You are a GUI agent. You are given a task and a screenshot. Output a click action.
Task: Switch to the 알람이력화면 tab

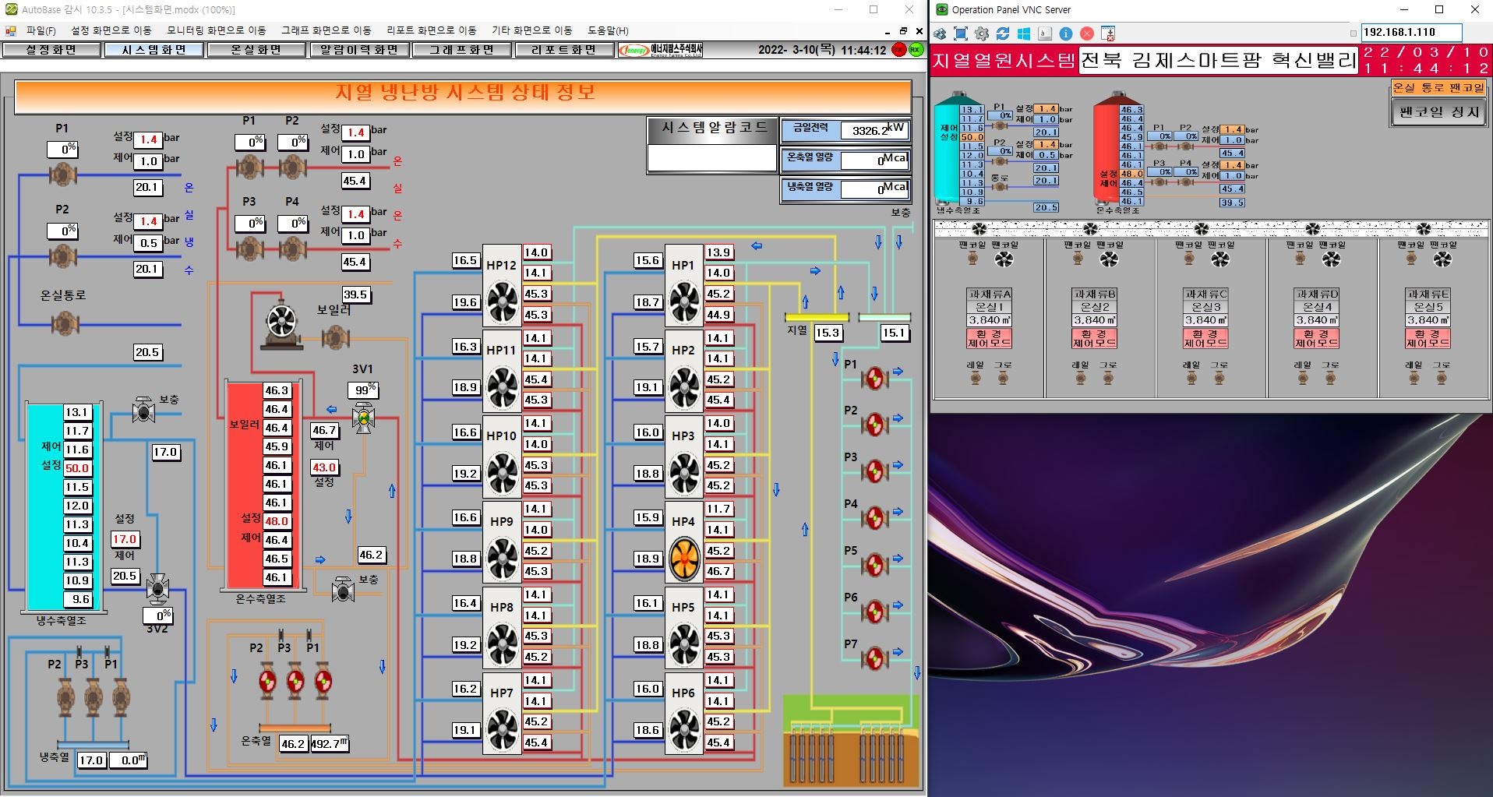(358, 50)
